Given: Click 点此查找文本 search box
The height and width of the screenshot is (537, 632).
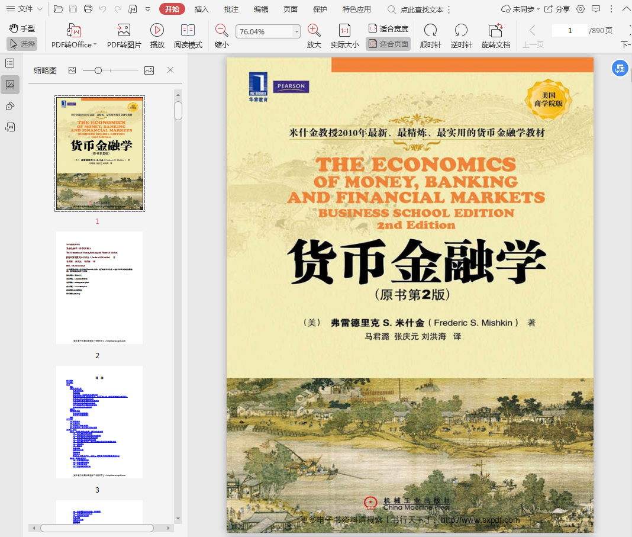Looking at the screenshot, I should 421,9.
